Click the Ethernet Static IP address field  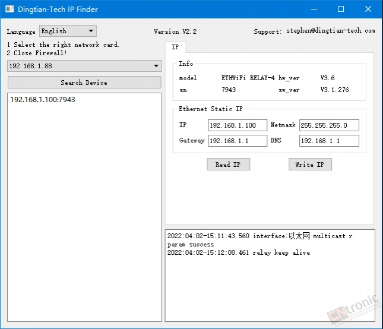click(238, 125)
